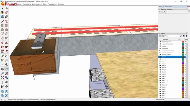Open the Расширения menu
Image resolution: width=190 pixels, height=106 pixels.
coord(52,4)
